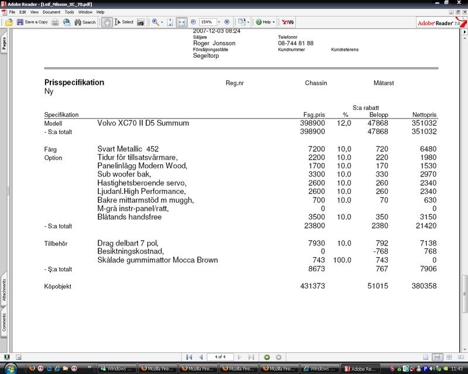Open the Attachments side panel tab
This screenshot has width=468, height=374.
pos(4,290)
